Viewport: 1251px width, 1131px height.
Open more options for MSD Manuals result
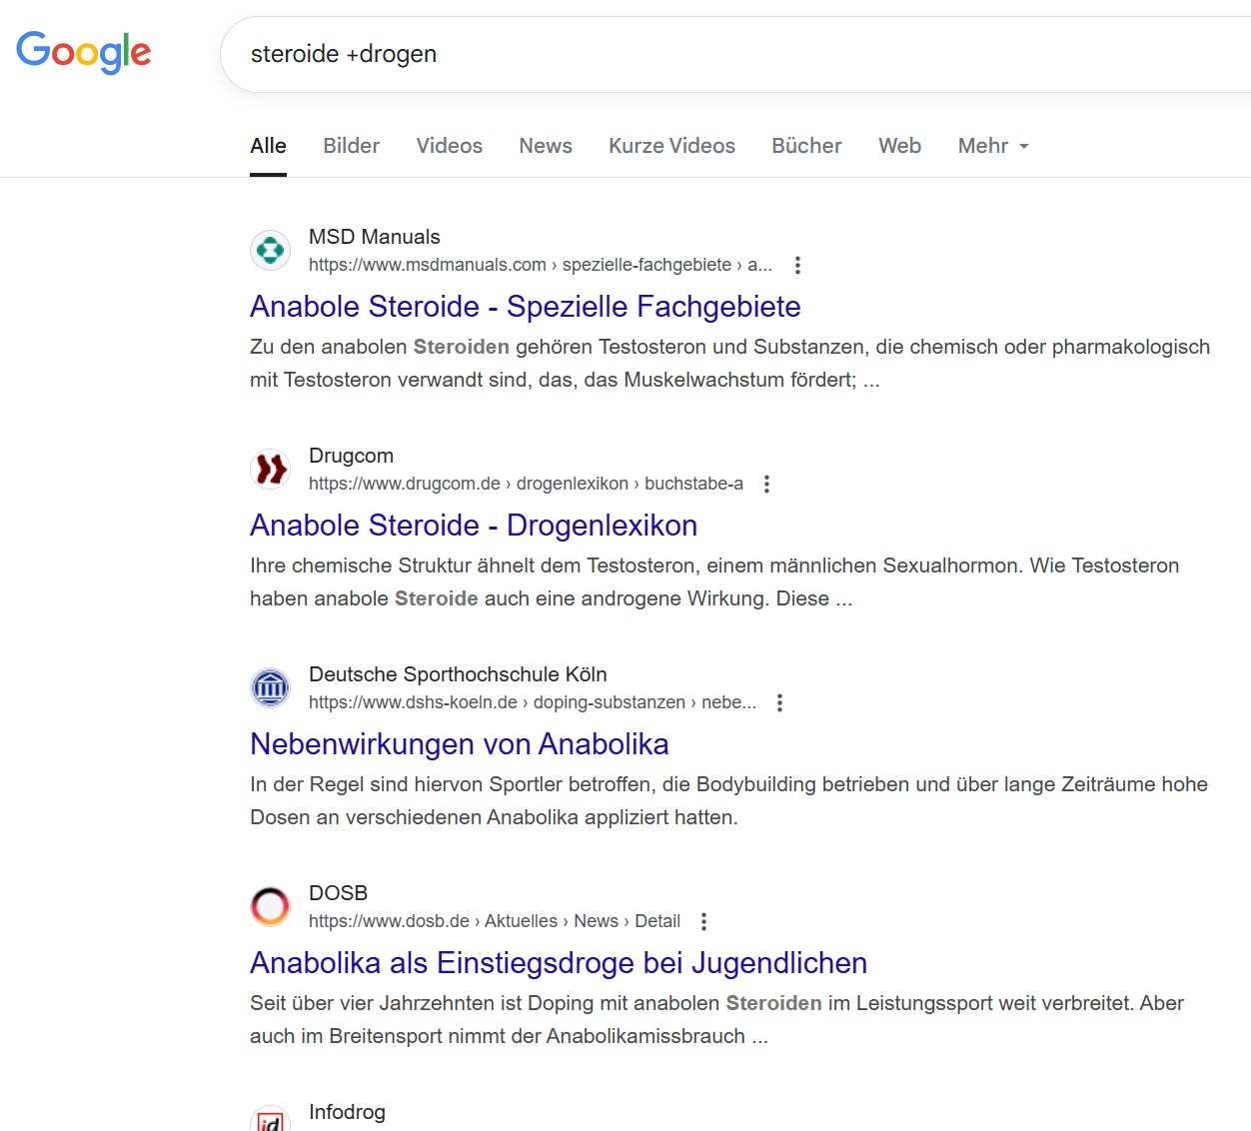click(x=797, y=265)
